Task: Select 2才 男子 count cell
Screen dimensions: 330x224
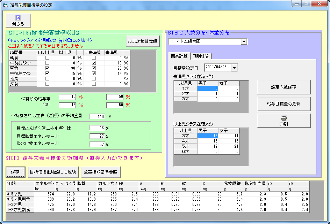Action: [208, 94]
